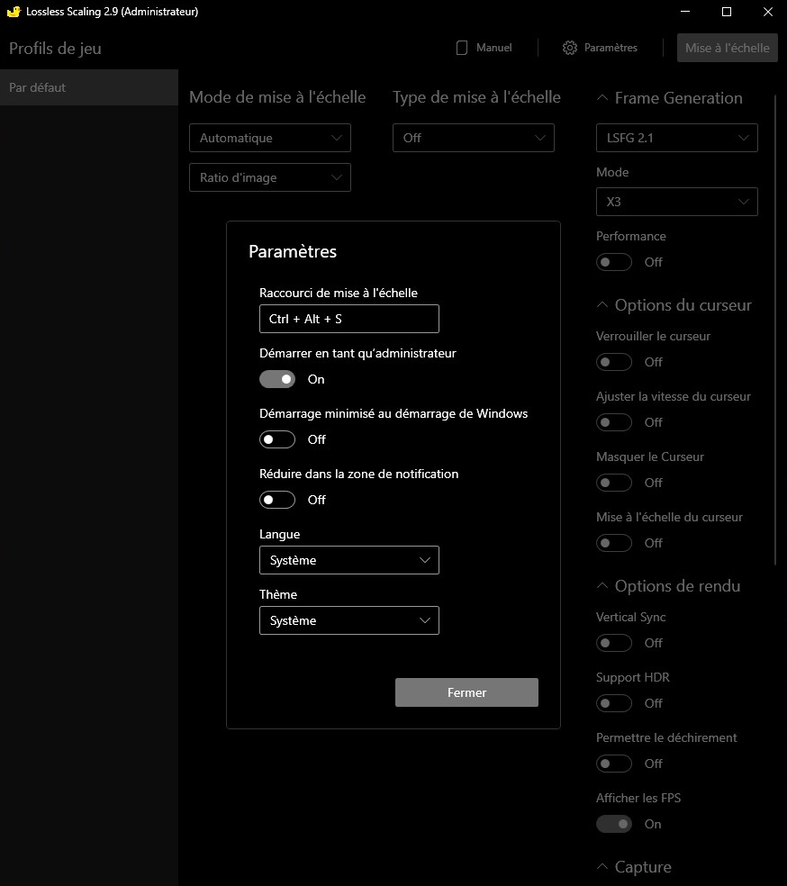The width and height of the screenshot is (787, 886).
Task: Turn on Vertical Sync
Action: click(x=614, y=643)
